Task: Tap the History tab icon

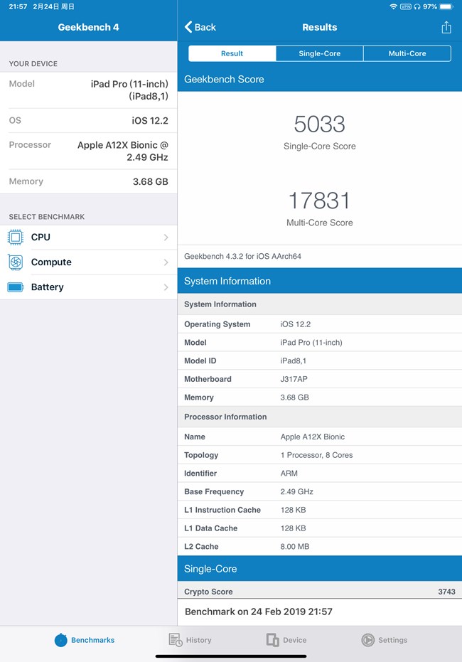Action: [176, 640]
